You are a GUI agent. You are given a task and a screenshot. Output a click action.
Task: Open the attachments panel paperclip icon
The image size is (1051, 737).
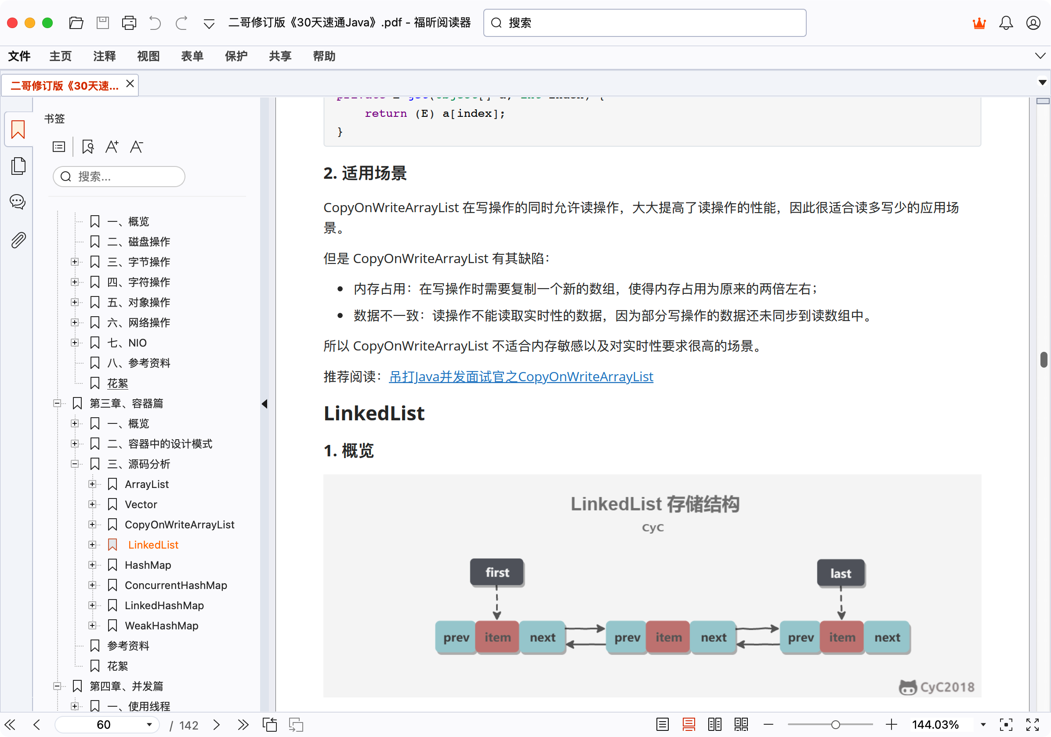18,240
